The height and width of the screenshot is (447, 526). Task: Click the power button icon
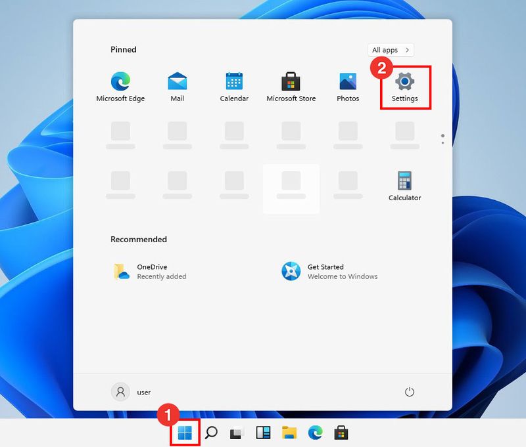coord(409,392)
